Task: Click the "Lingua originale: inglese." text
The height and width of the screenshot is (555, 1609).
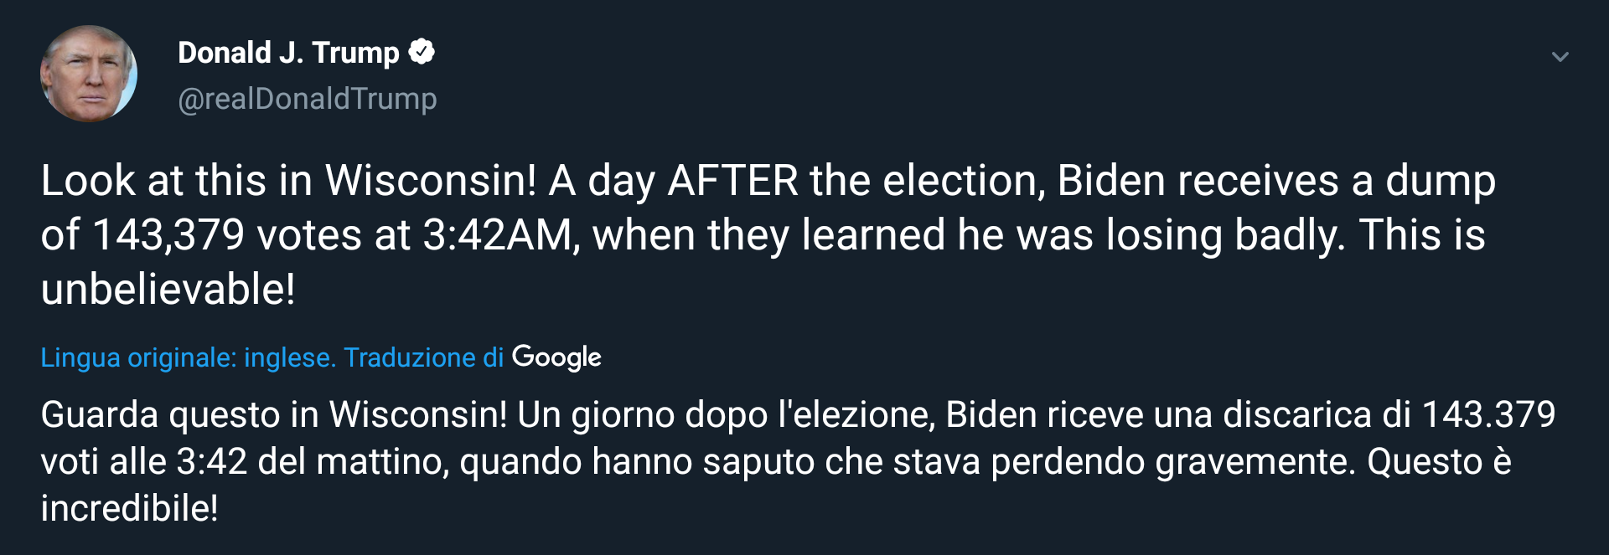Action: [x=188, y=357]
